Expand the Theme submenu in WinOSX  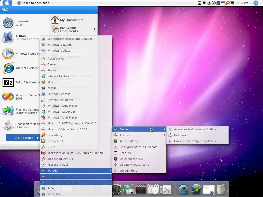point(139,135)
